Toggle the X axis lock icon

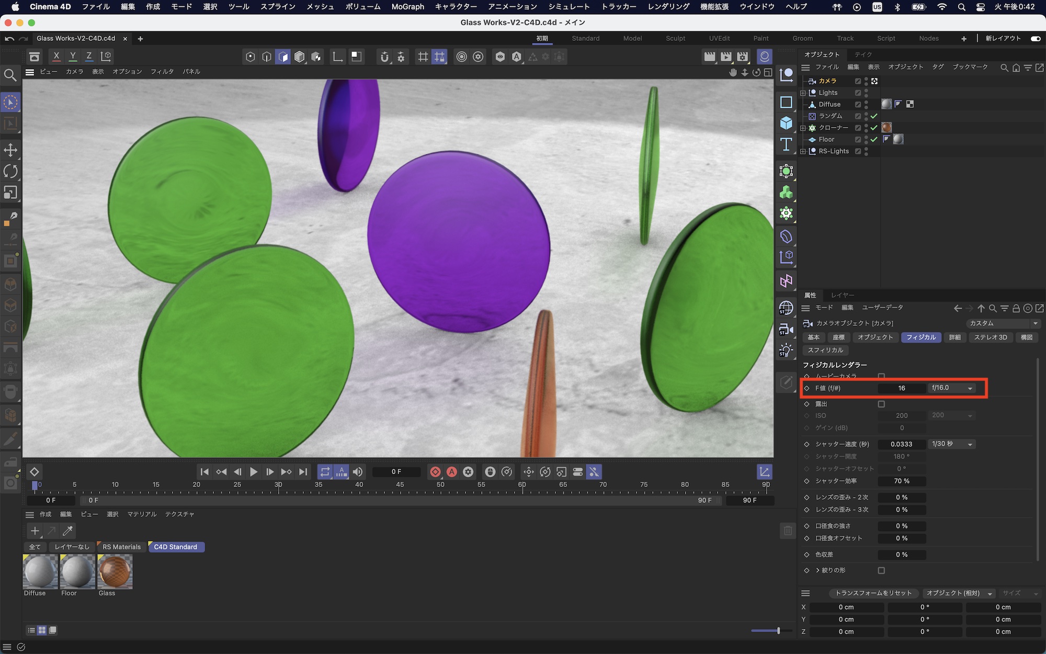[x=56, y=57]
